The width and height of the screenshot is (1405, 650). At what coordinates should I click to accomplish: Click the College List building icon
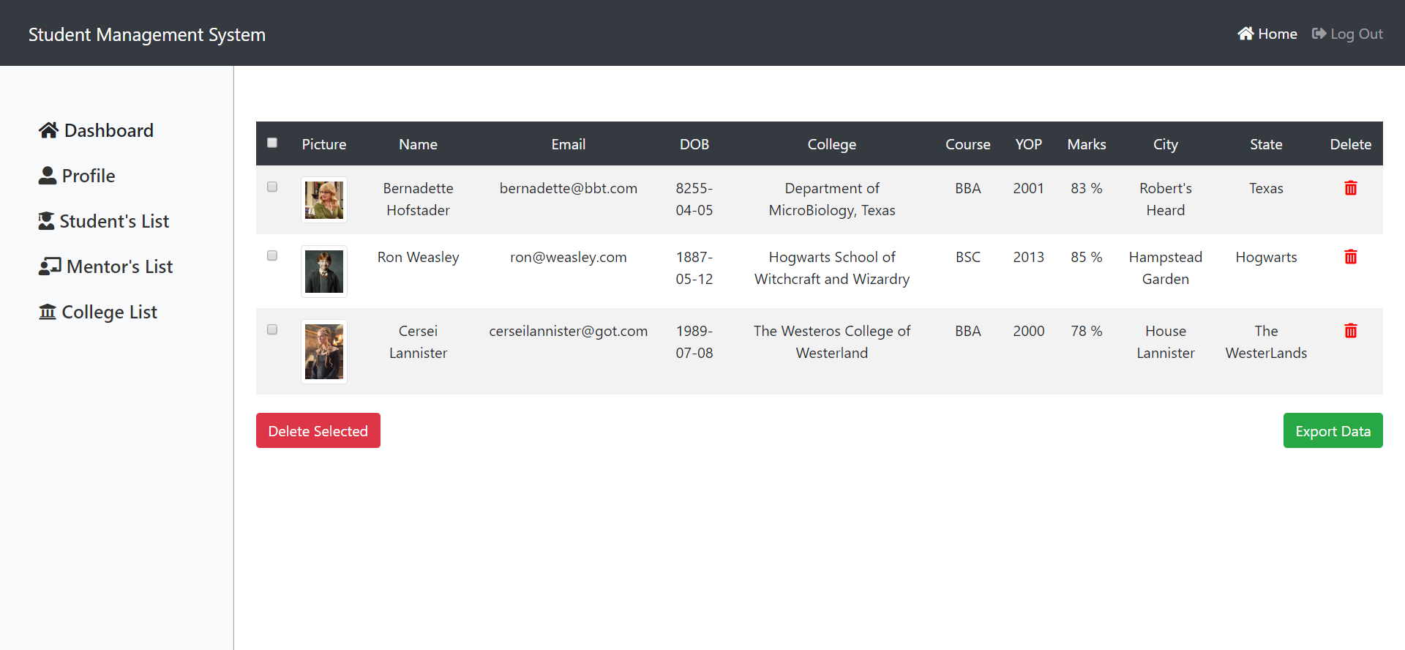(48, 312)
